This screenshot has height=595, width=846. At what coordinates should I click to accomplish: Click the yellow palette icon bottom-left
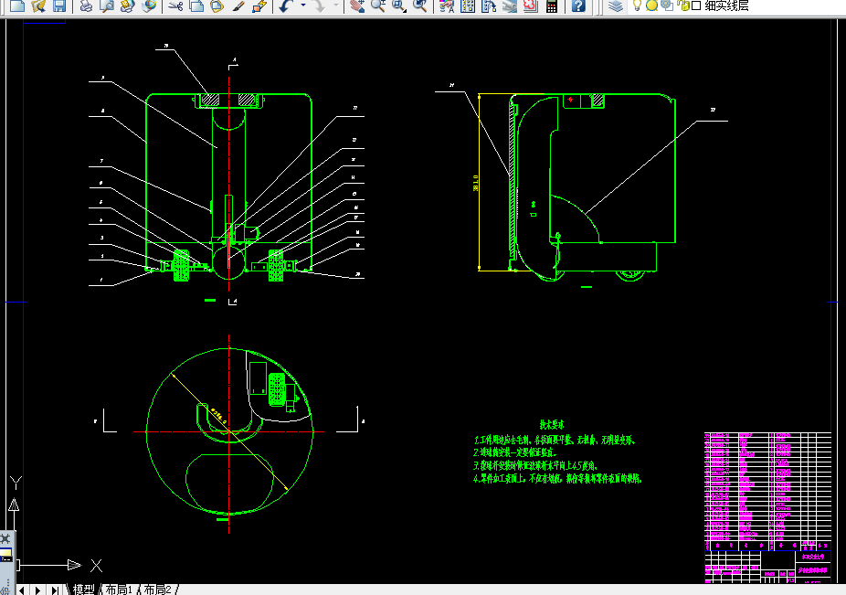(x=5, y=555)
